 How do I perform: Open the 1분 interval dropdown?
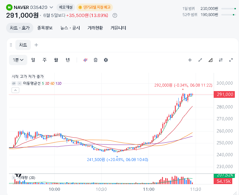click(18, 60)
